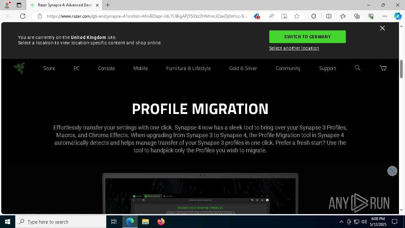Open the Support menu
Image resolution: width=405 pixels, height=228 pixels.
(327, 68)
